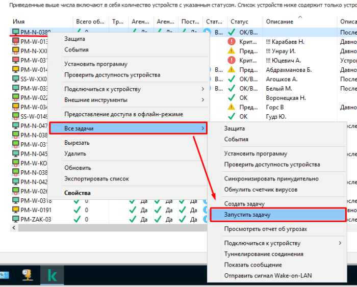Choose Проверить доступность устройства in main menu

point(112,75)
